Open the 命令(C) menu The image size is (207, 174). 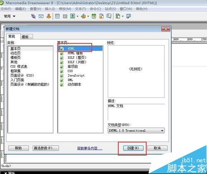[x=96, y=9]
